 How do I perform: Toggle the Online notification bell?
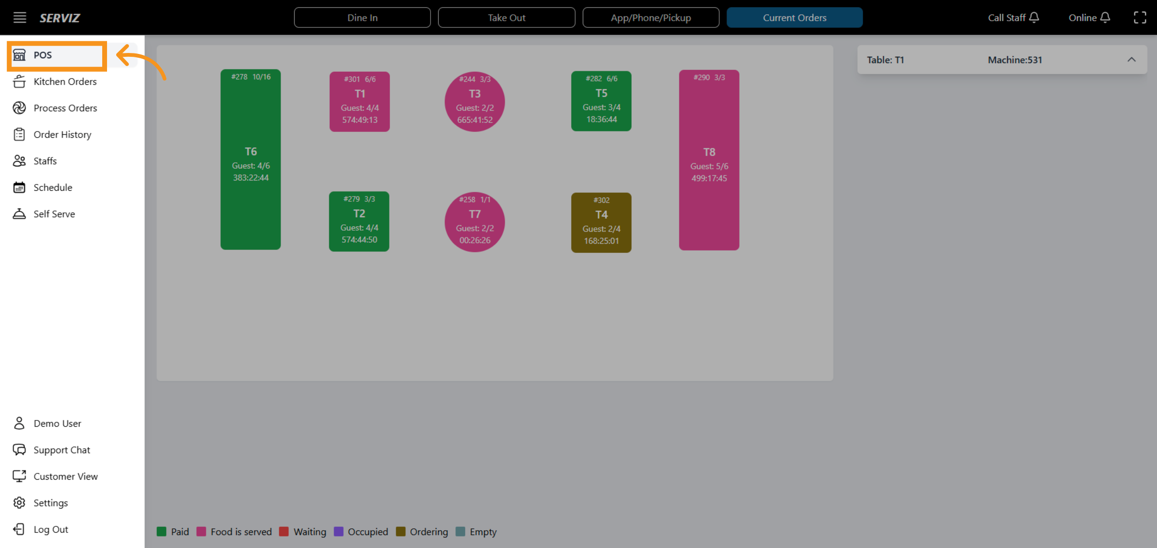1105,18
